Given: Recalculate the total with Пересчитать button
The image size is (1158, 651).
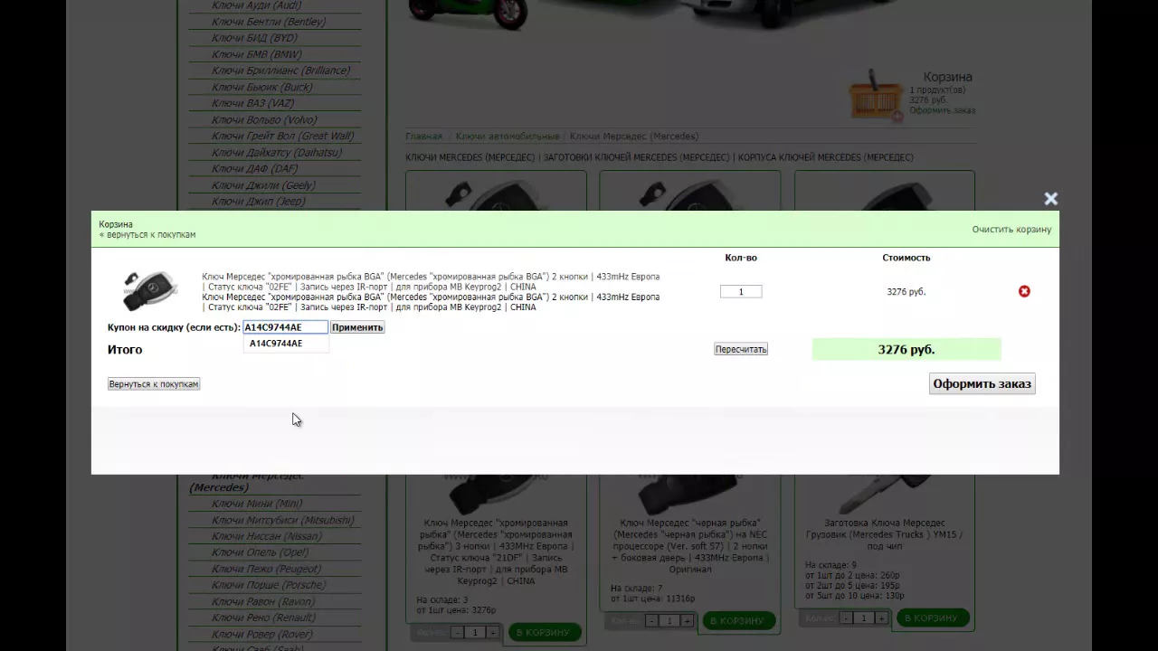Looking at the screenshot, I should pyautogui.click(x=741, y=349).
